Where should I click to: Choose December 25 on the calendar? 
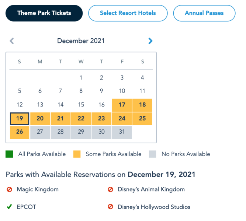pyautogui.click(x=142, y=119)
